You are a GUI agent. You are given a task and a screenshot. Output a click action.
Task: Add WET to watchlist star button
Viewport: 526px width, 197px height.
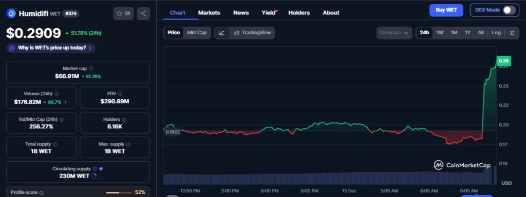[123, 13]
